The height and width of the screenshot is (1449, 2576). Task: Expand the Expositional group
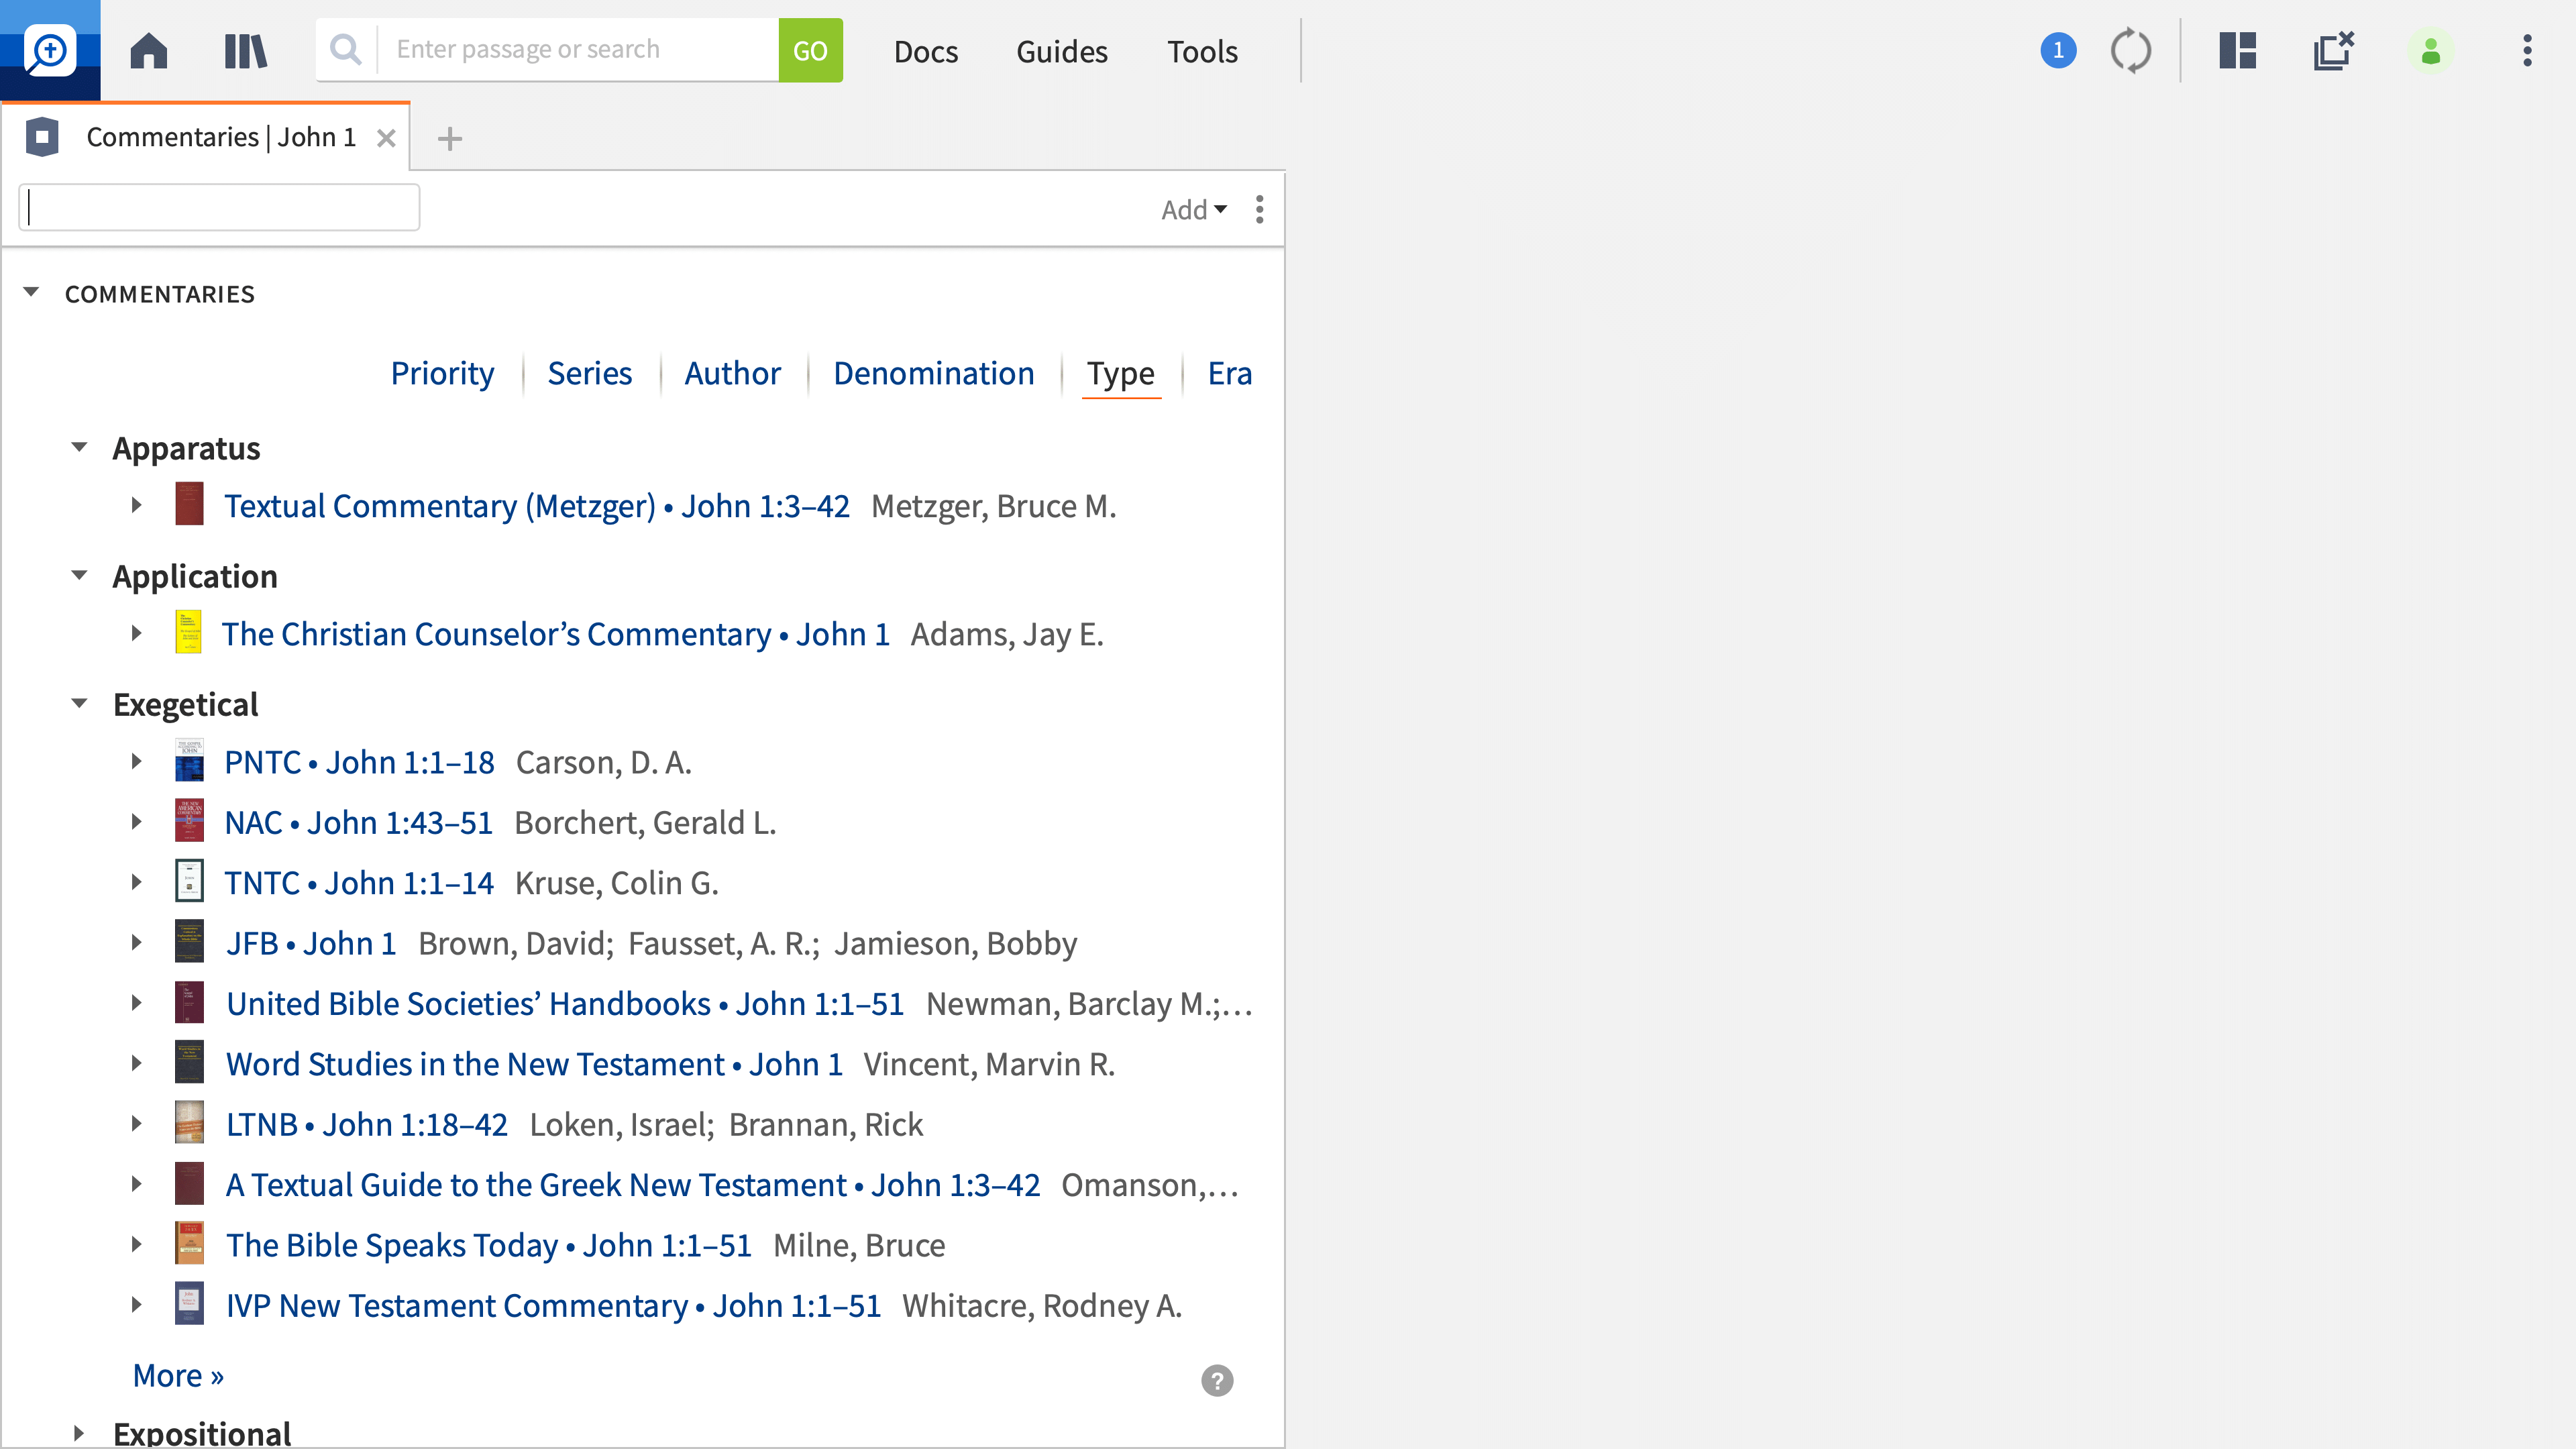(x=79, y=1433)
